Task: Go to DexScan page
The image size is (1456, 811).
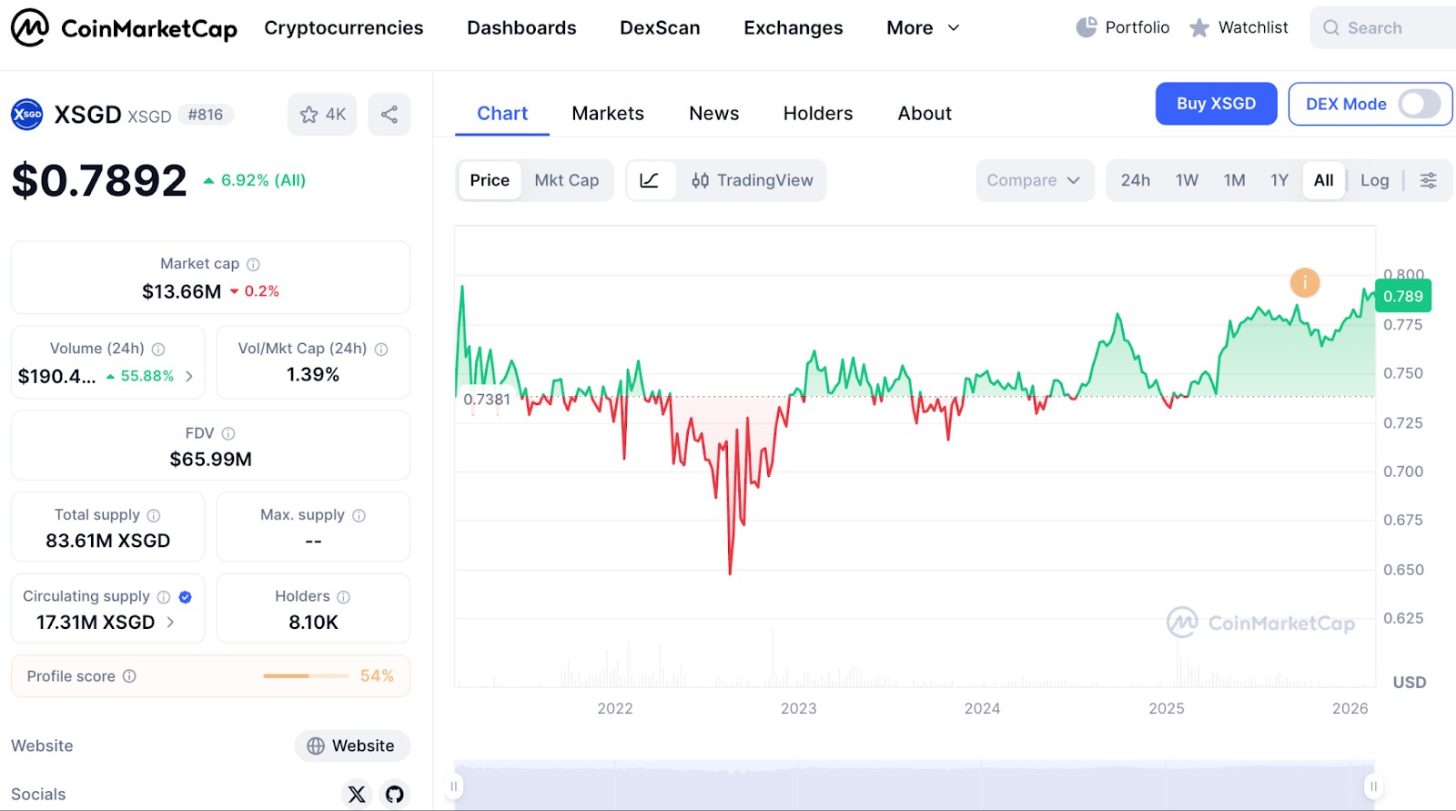Action: tap(660, 28)
